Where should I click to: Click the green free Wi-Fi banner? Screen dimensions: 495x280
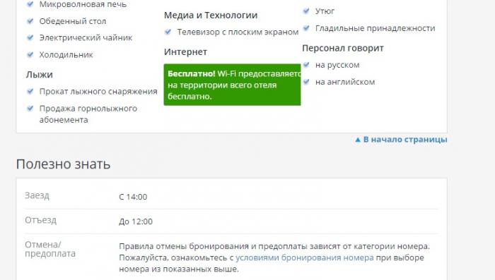pos(232,85)
